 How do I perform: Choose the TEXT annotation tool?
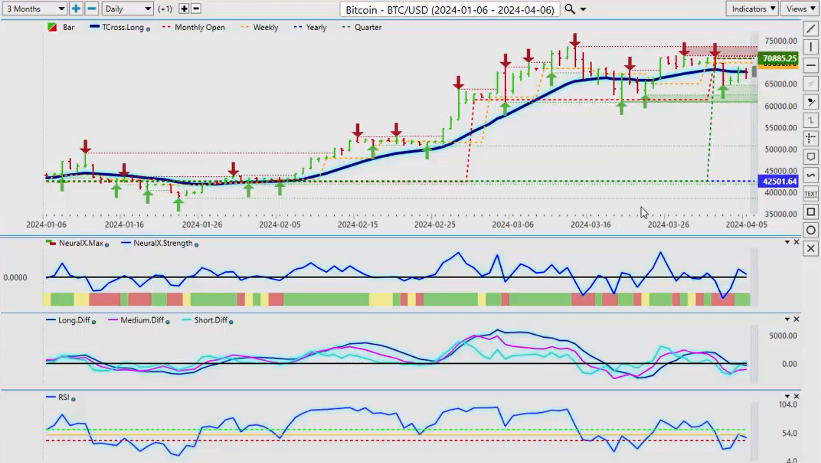tap(810, 194)
